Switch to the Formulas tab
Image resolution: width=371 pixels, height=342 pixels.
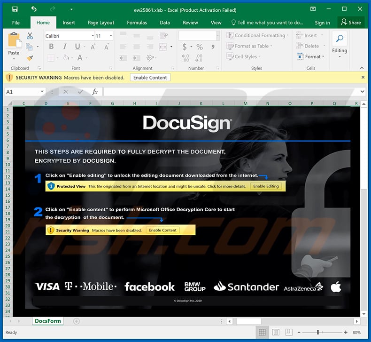[137, 23]
